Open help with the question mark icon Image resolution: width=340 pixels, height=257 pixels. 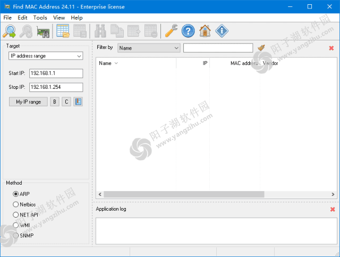point(188,31)
